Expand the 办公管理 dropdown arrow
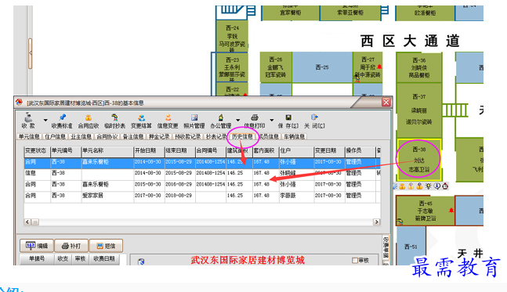 238,120
